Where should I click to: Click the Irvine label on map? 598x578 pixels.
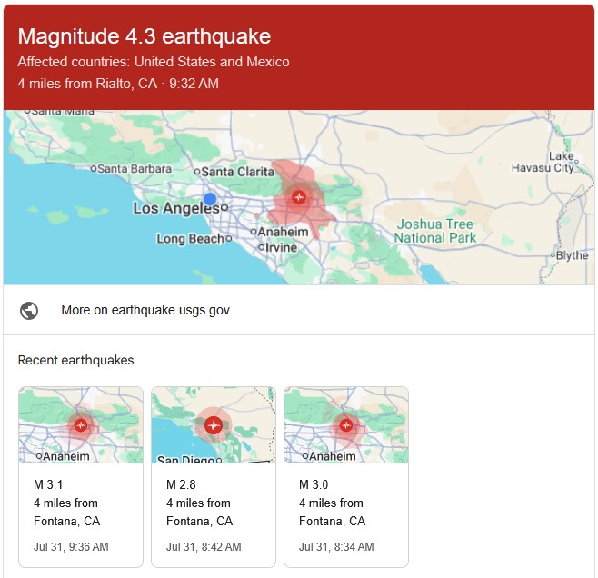(x=282, y=247)
